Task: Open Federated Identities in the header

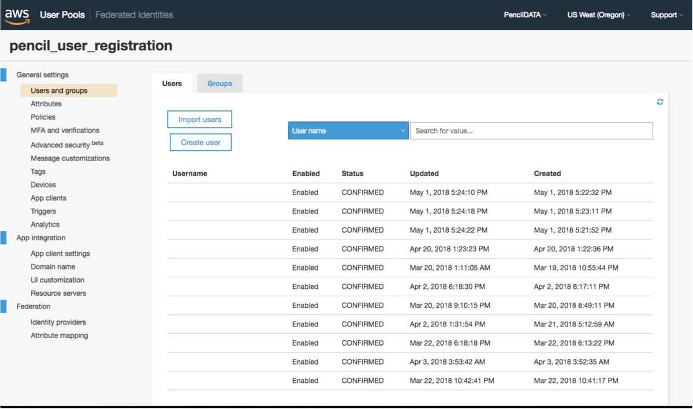Action: pos(134,15)
